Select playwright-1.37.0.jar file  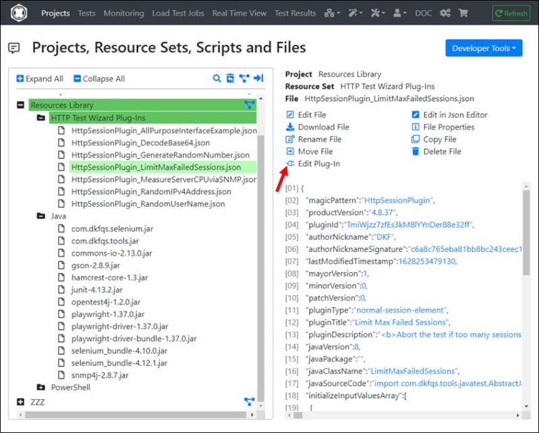click(108, 314)
